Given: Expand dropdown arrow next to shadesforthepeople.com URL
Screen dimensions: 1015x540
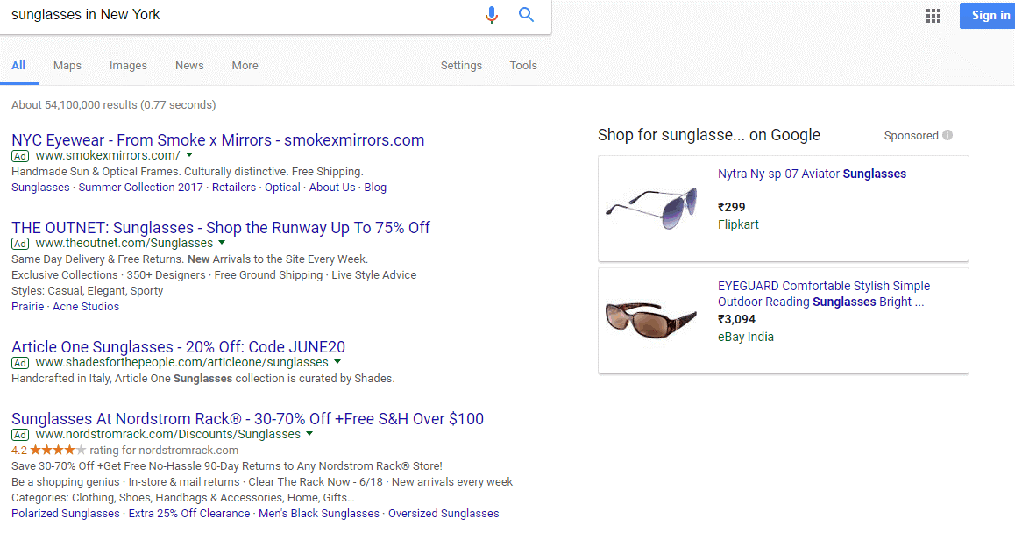Looking at the screenshot, I should 337,362.
